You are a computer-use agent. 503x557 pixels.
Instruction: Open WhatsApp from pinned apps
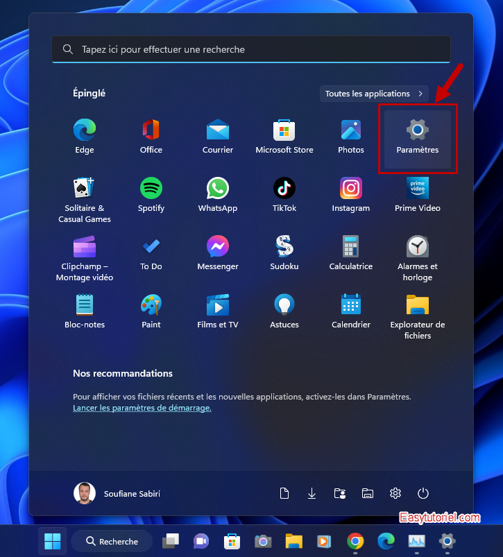pos(217,195)
